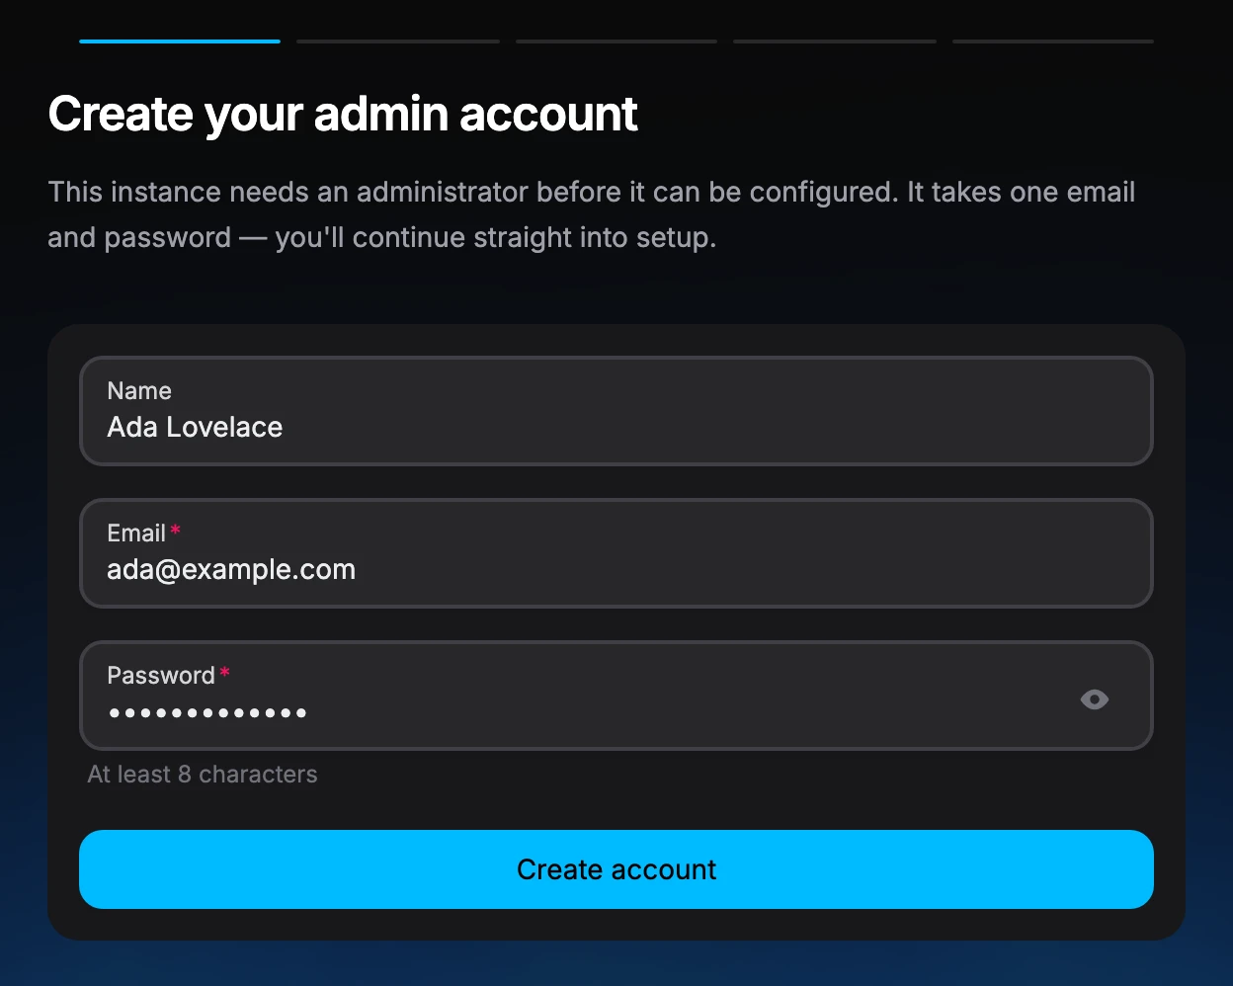Click the 'Create your admin account' heading
Viewport: 1233px width, 986px height.
[x=343, y=115]
